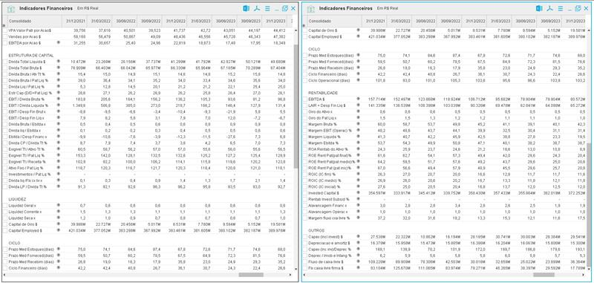Click building icon in left window title bar
The image size is (594, 283).
[x=11, y=9]
